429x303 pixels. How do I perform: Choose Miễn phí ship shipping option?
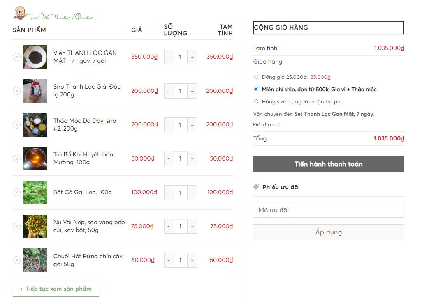(257, 89)
